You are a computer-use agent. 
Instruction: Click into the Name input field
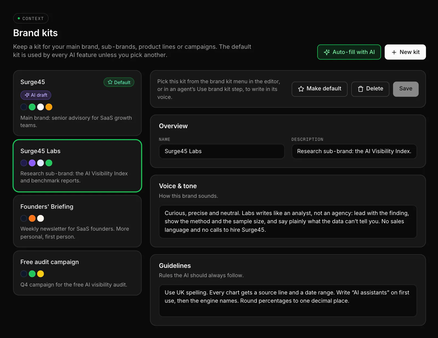(x=222, y=151)
